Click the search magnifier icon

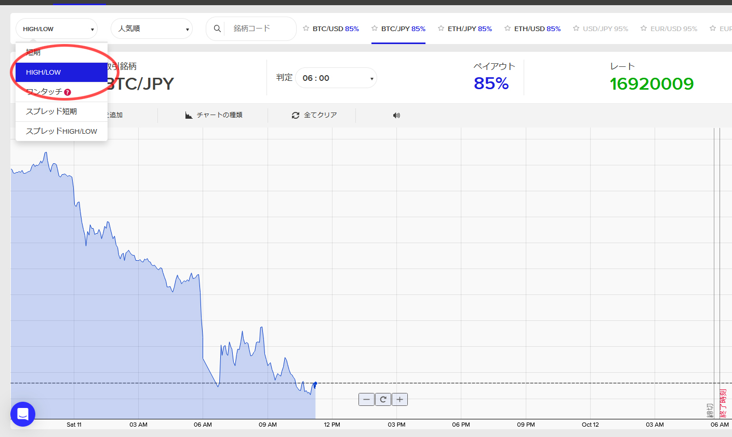(x=217, y=29)
